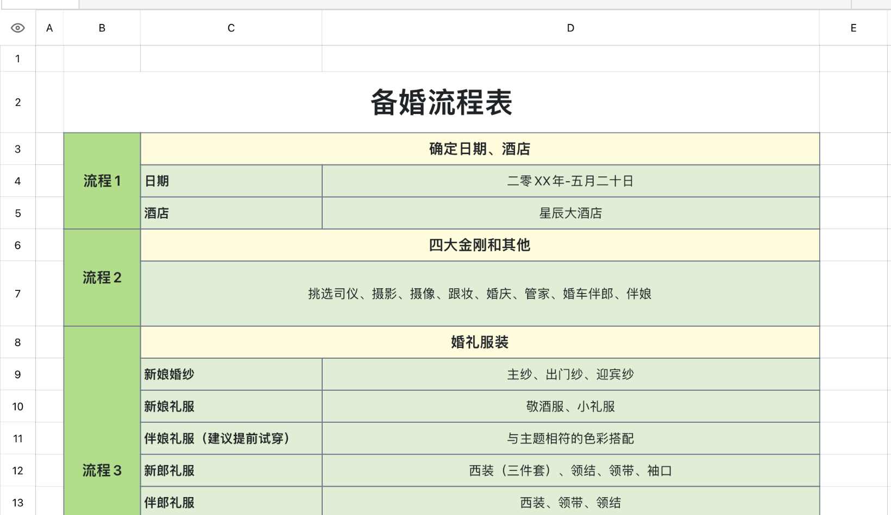Click the 主纱、出门纱、迎宾纱 cell
891x515 pixels.
tap(570, 374)
